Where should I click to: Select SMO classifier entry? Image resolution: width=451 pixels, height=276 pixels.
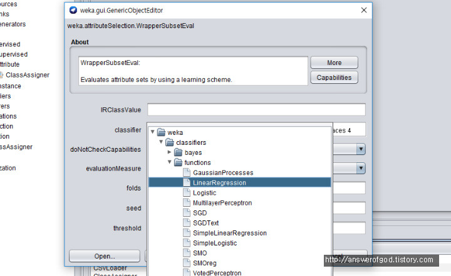200,253
